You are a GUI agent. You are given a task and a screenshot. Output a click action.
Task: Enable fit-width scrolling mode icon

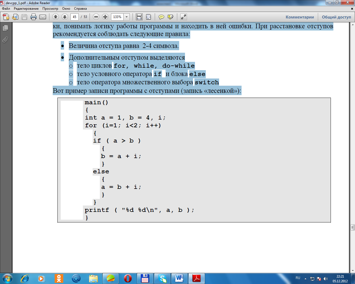point(139,17)
